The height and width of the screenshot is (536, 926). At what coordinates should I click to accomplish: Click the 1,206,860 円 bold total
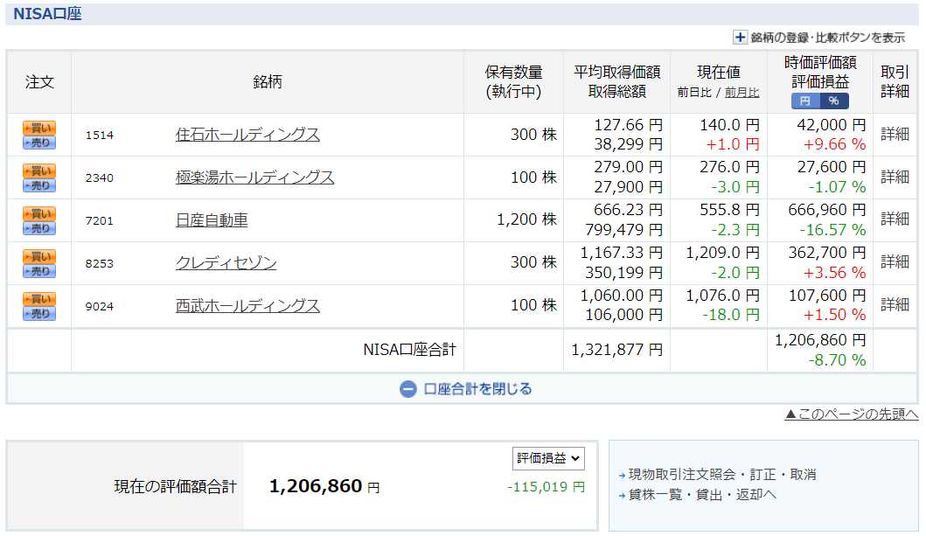coord(324,486)
